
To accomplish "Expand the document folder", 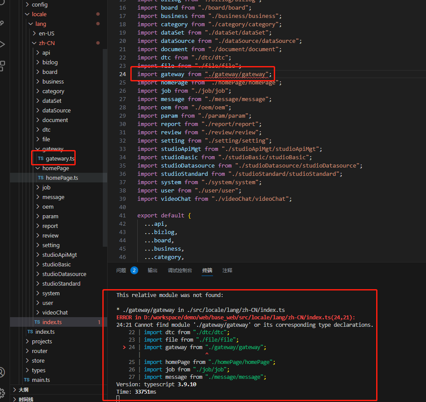I will point(55,120).
